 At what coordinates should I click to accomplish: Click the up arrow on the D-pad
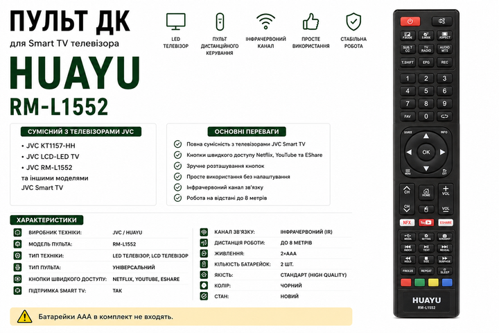426,137
